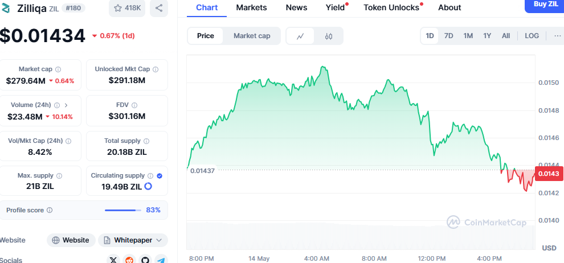Screen dimensions: 564x263
Task: Click the red 0.0143 current price label
Action: click(549, 174)
